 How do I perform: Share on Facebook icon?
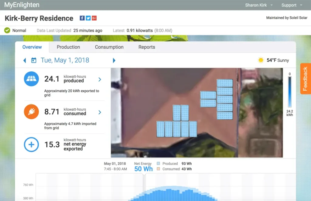[x=82, y=18]
